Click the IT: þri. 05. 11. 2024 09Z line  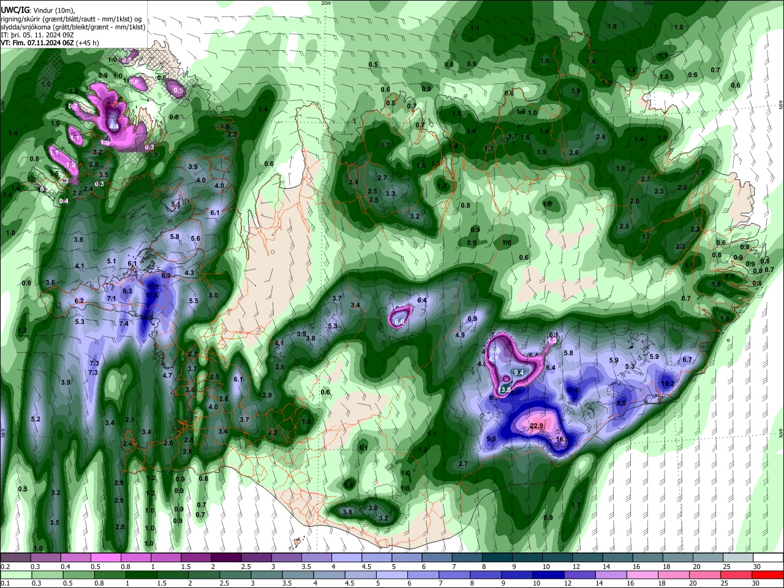pos(37,35)
